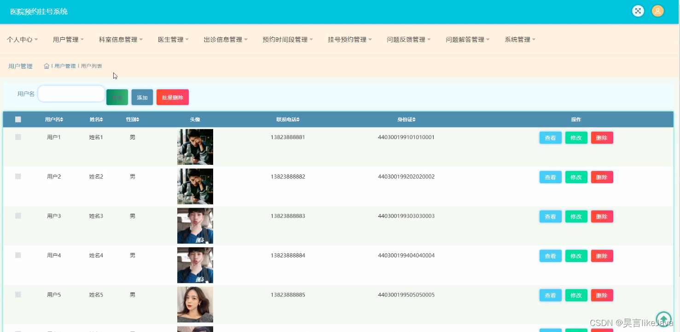Image resolution: width=680 pixels, height=332 pixels.
Task: Check the box for 用户3 row
Action: coord(18,216)
